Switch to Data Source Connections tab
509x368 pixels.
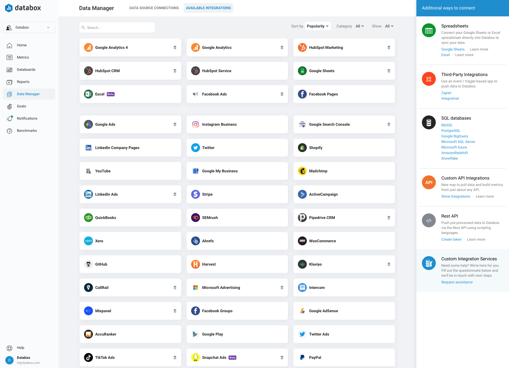(154, 8)
